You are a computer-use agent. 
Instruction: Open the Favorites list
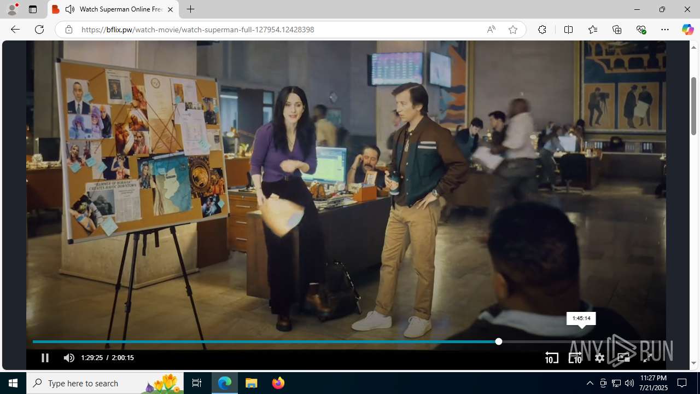[592, 30]
